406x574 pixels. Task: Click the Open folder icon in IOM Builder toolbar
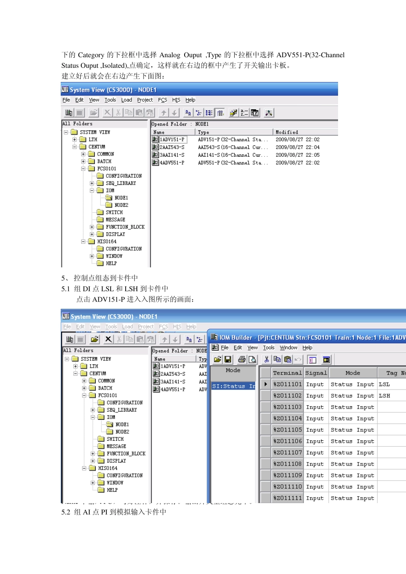pyautogui.click(x=218, y=360)
